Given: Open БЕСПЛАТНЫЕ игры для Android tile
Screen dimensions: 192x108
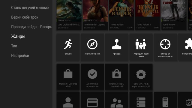Looking at the screenshot, I should pyautogui.click(x=141, y=77).
